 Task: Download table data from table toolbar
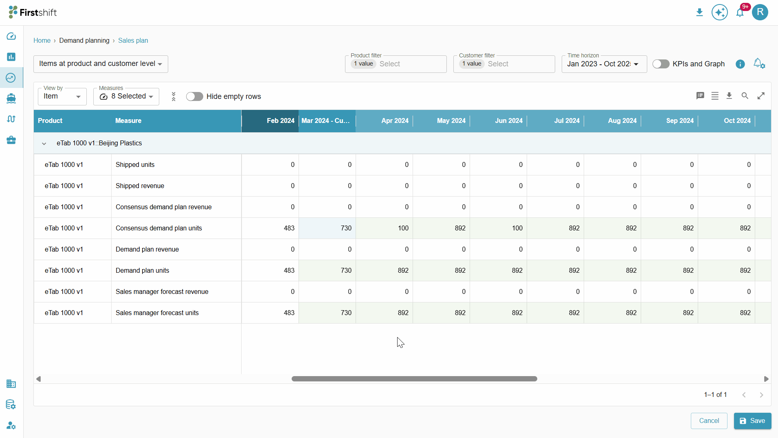click(x=729, y=96)
